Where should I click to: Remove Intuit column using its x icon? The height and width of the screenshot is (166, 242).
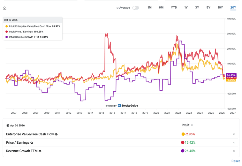pyautogui.click(x=192, y=125)
